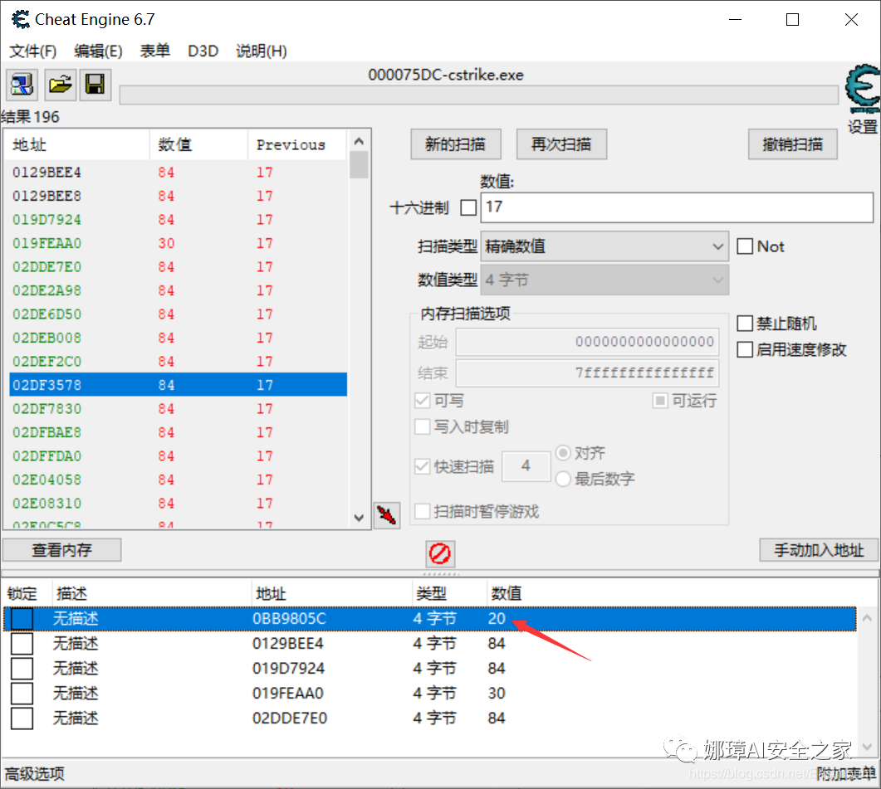
Task: Toggle the 十六进制 hexadecimal checkbox
Action: 468,207
